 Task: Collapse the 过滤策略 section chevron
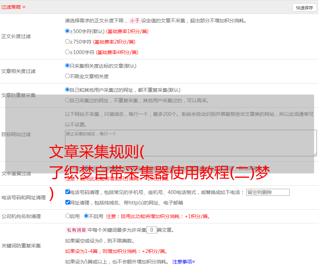point(24,7)
